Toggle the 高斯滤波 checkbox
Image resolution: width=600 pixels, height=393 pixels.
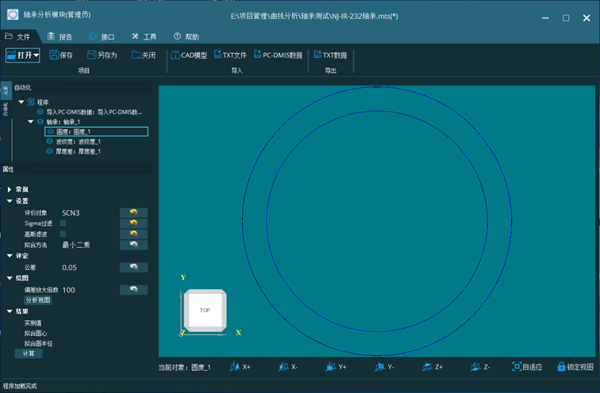coord(63,234)
